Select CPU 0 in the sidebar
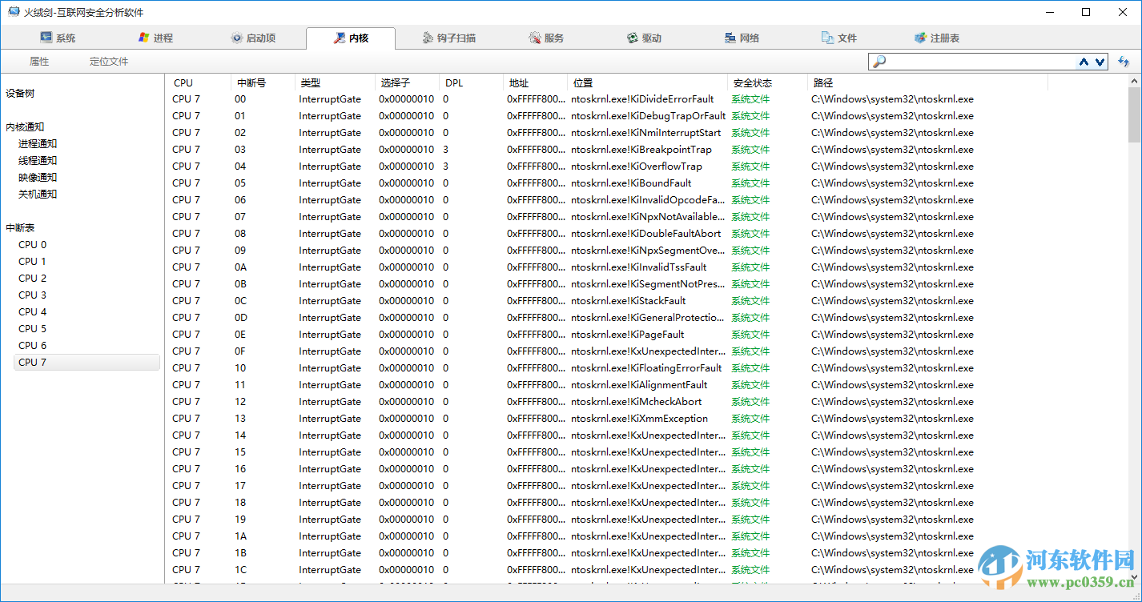Viewport: 1142px width, 602px height. coord(33,245)
